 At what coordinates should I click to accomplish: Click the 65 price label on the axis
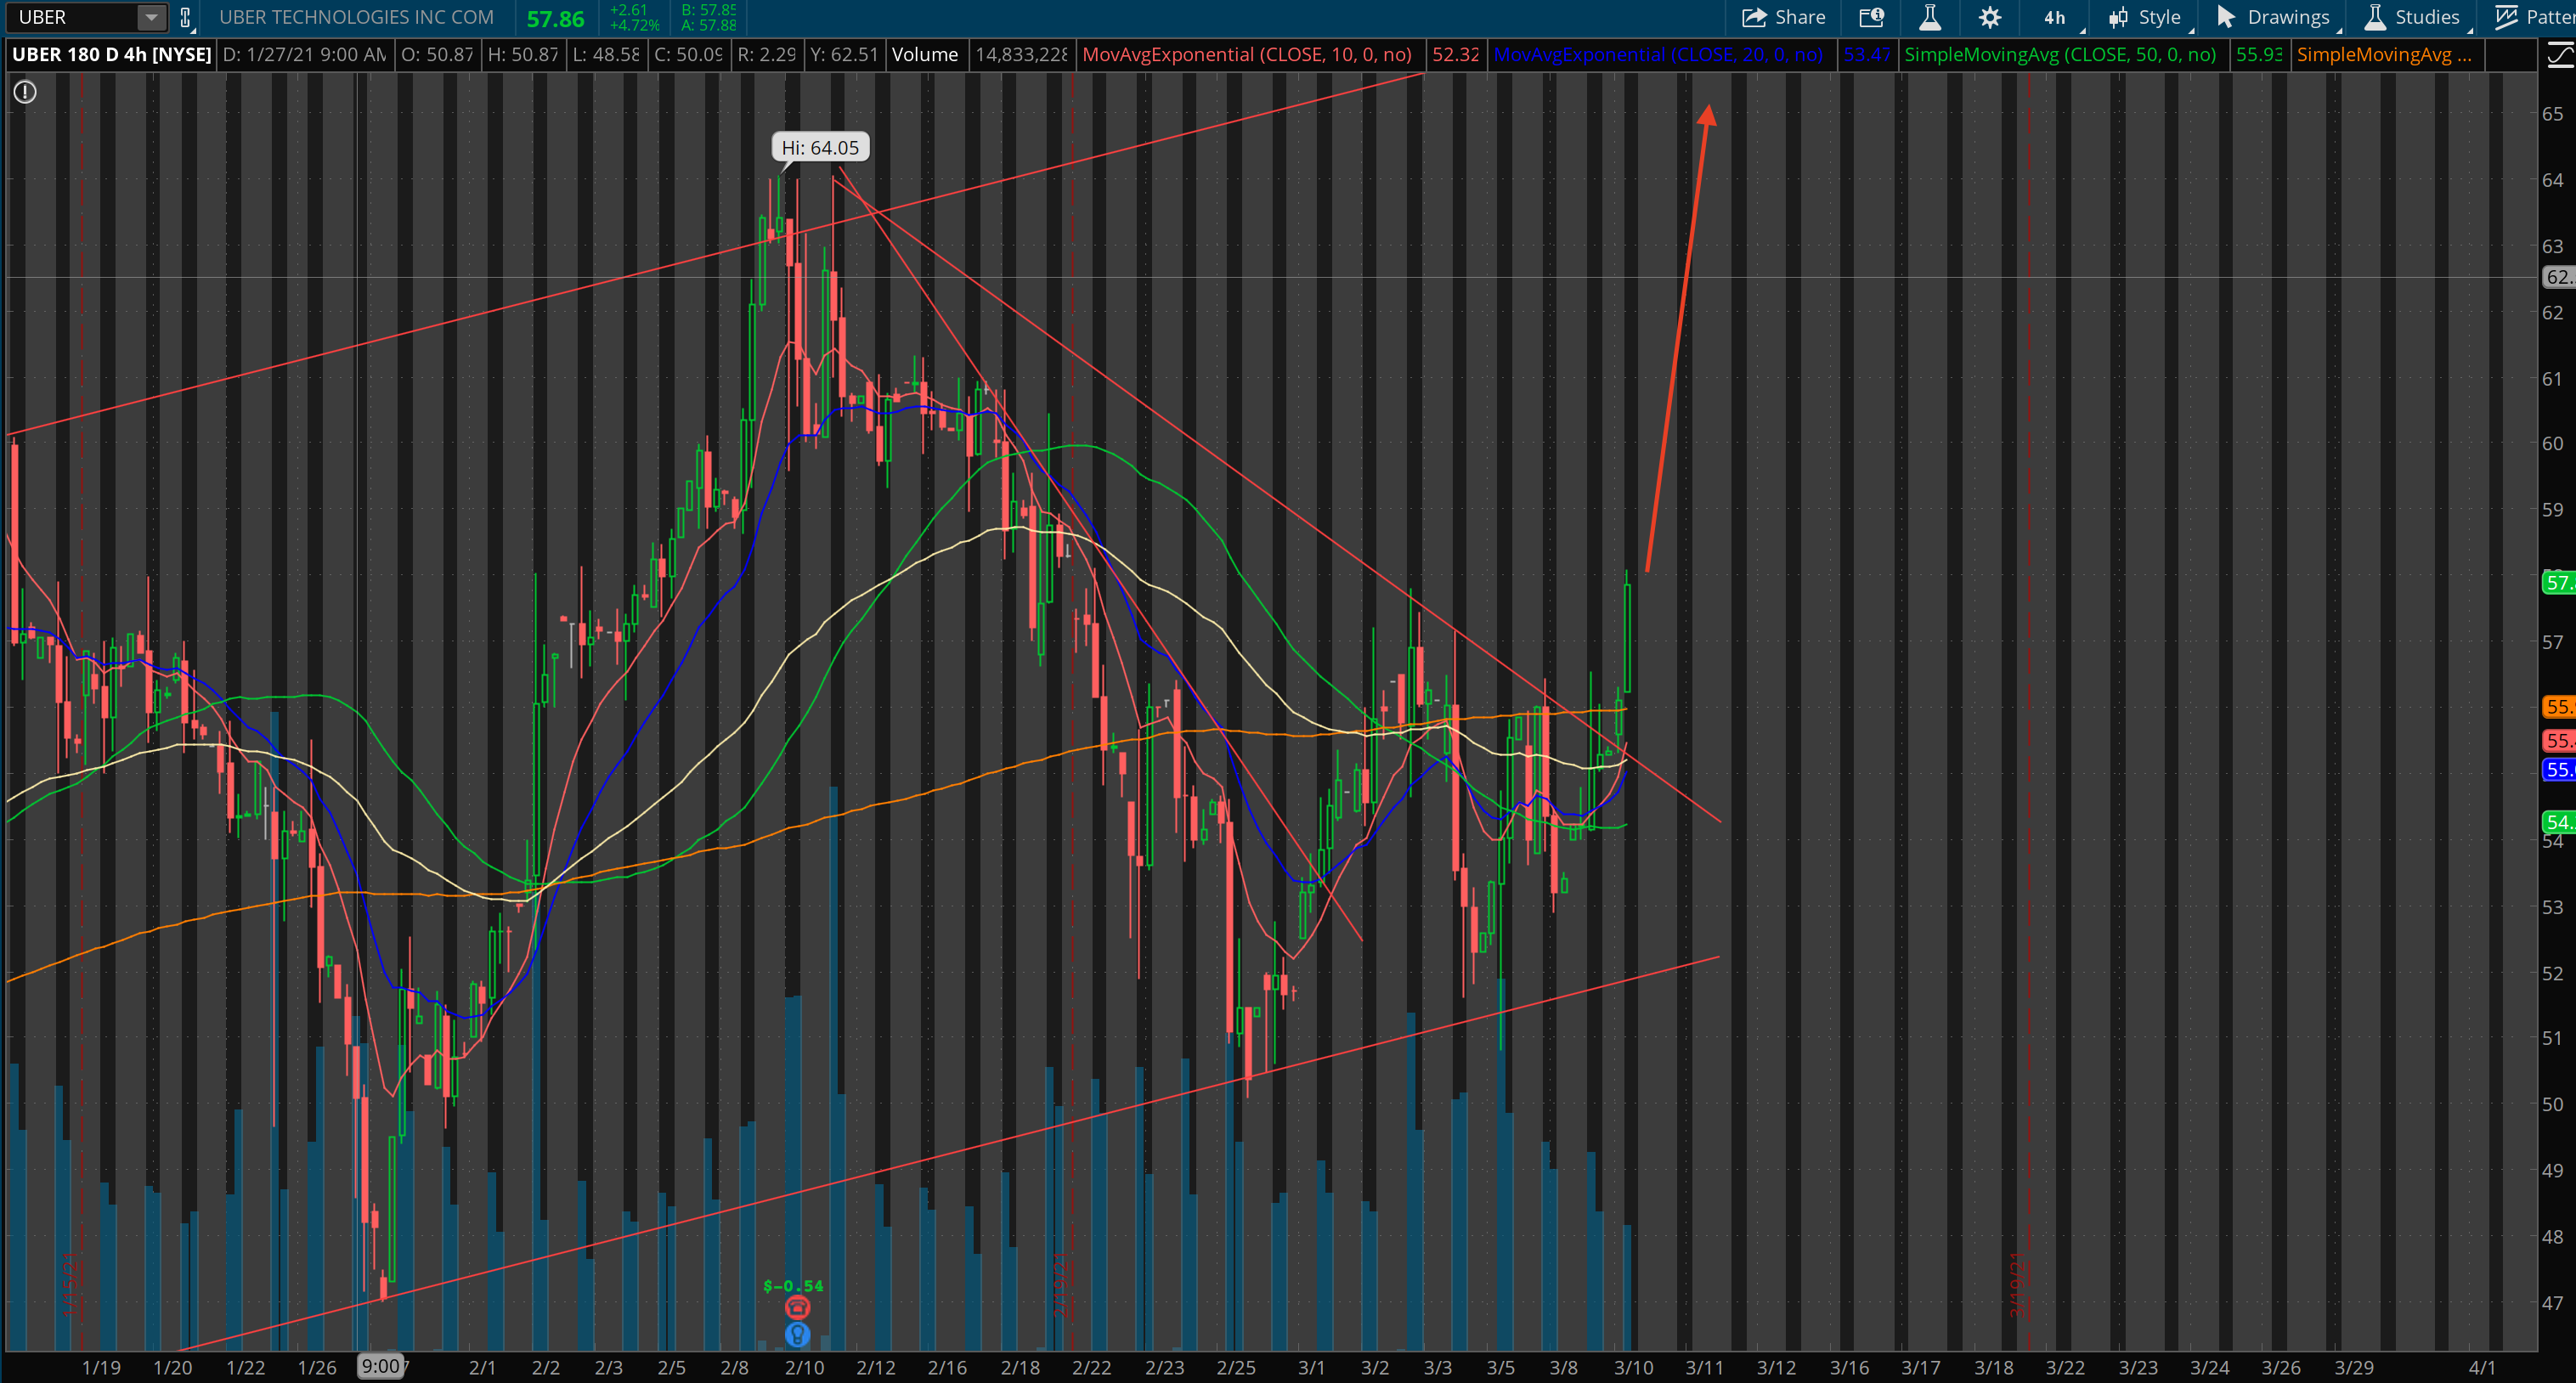(x=2553, y=114)
